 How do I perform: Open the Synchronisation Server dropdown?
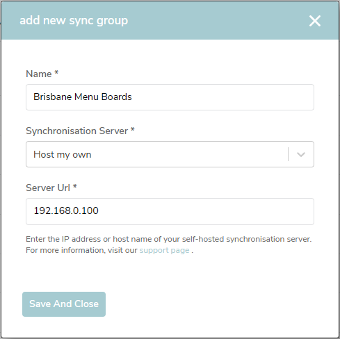click(x=170, y=154)
